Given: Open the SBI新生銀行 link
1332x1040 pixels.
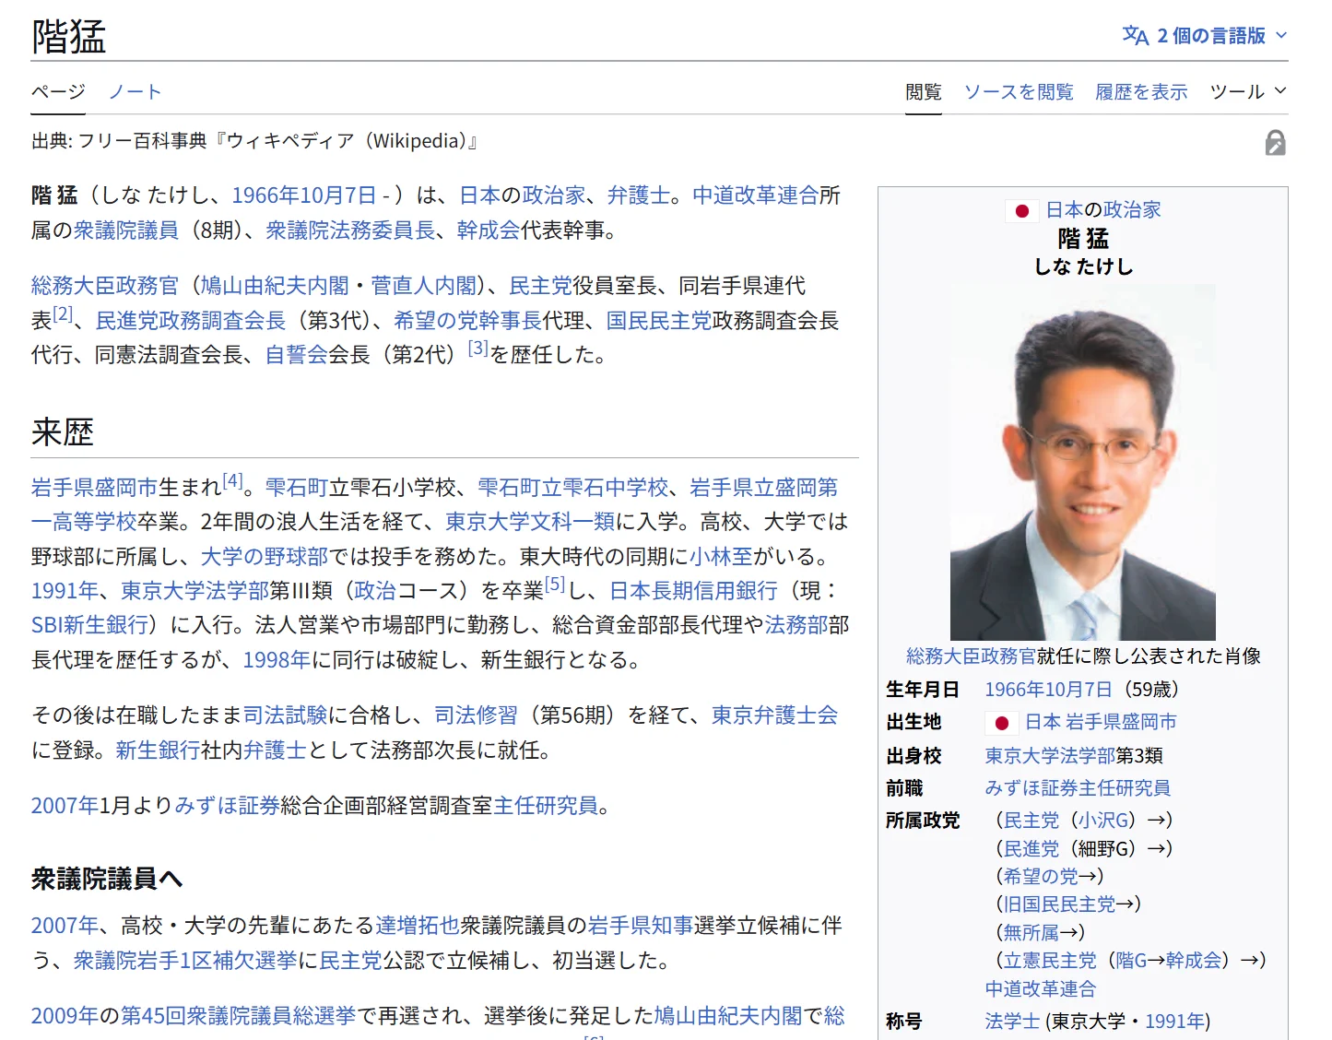Looking at the screenshot, I should click(90, 624).
